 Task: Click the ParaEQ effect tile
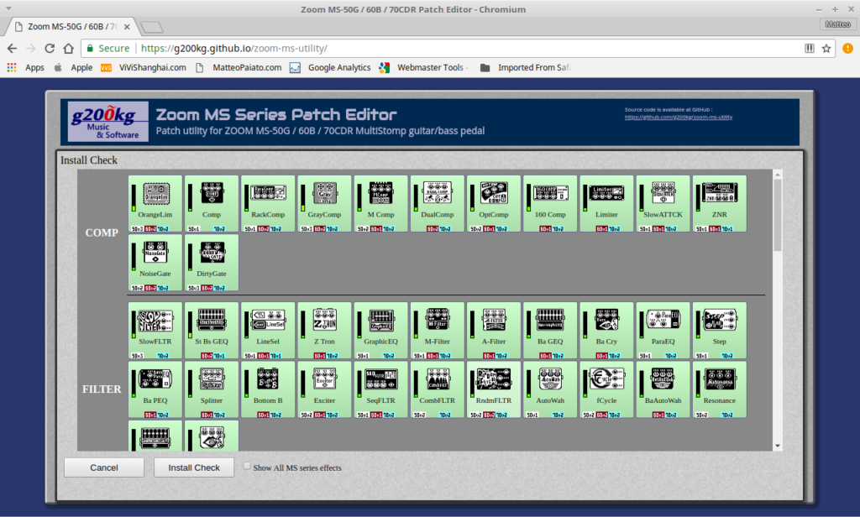(x=663, y=331)
